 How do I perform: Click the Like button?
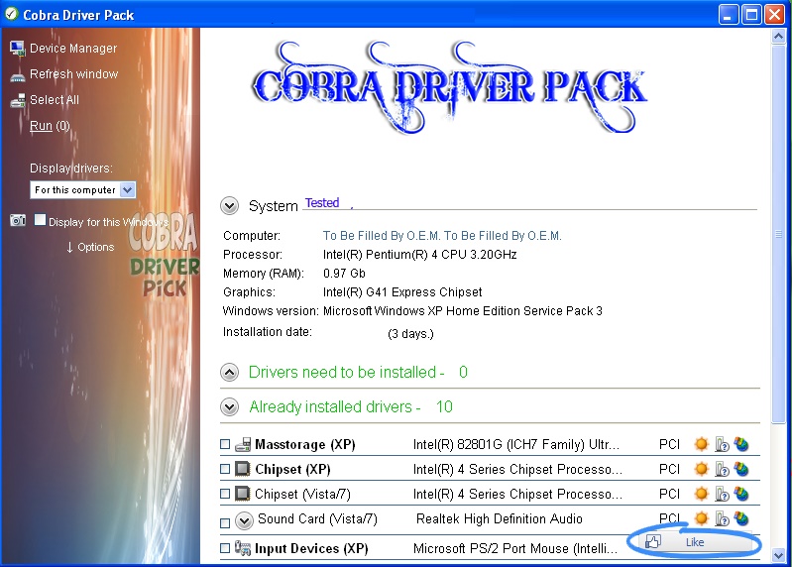click(694, 542)
